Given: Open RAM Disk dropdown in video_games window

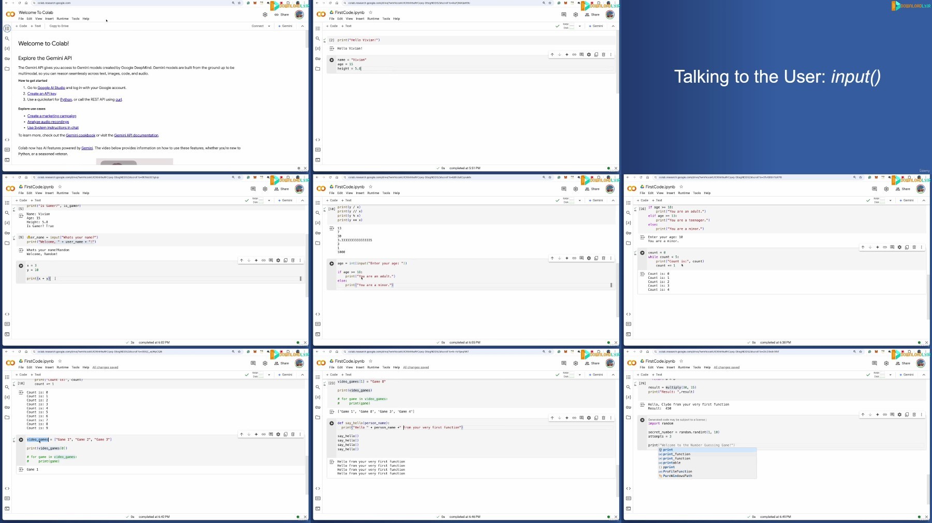Looking at the screenshot, I should [269, 375].
